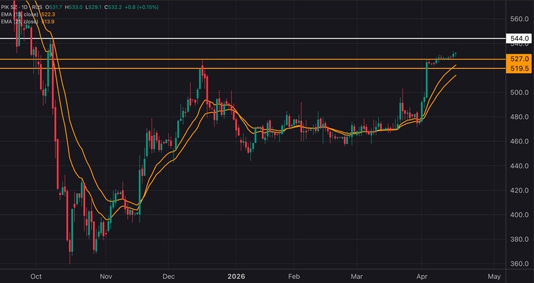This screenshot has width=534, height=283.
Task: Click the 440.0 price scale label
Action: click(x=520, y=166)
